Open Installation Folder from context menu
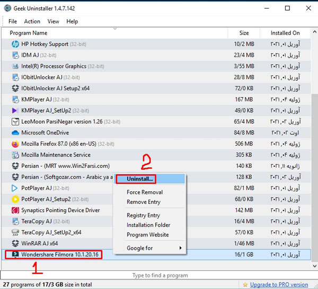The width and height of the screenshot is (318, 289). click(148, 225)
